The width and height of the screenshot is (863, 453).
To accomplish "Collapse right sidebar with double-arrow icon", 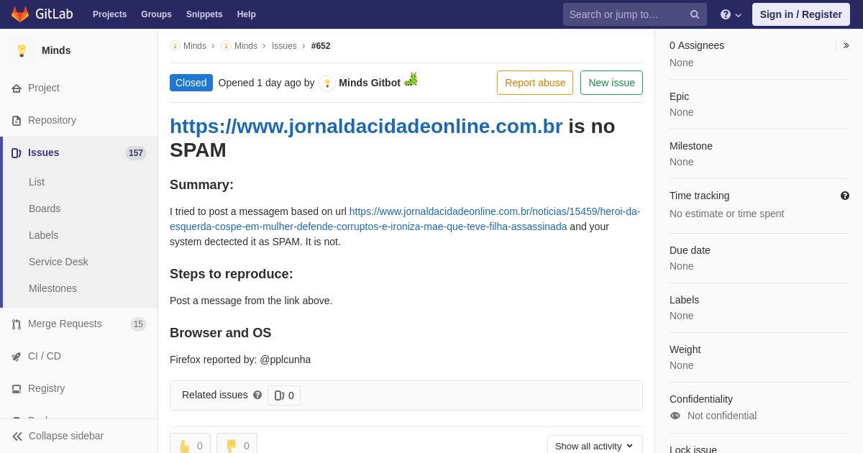I will (x=846, y=45).
